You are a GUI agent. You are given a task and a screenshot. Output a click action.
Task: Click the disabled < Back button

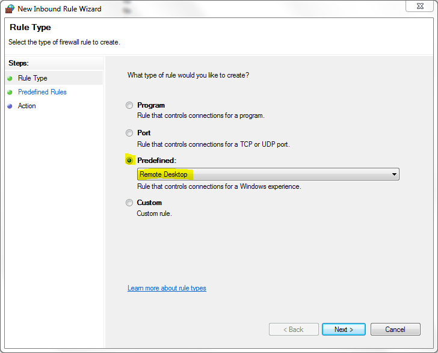[x=294, y=330]
